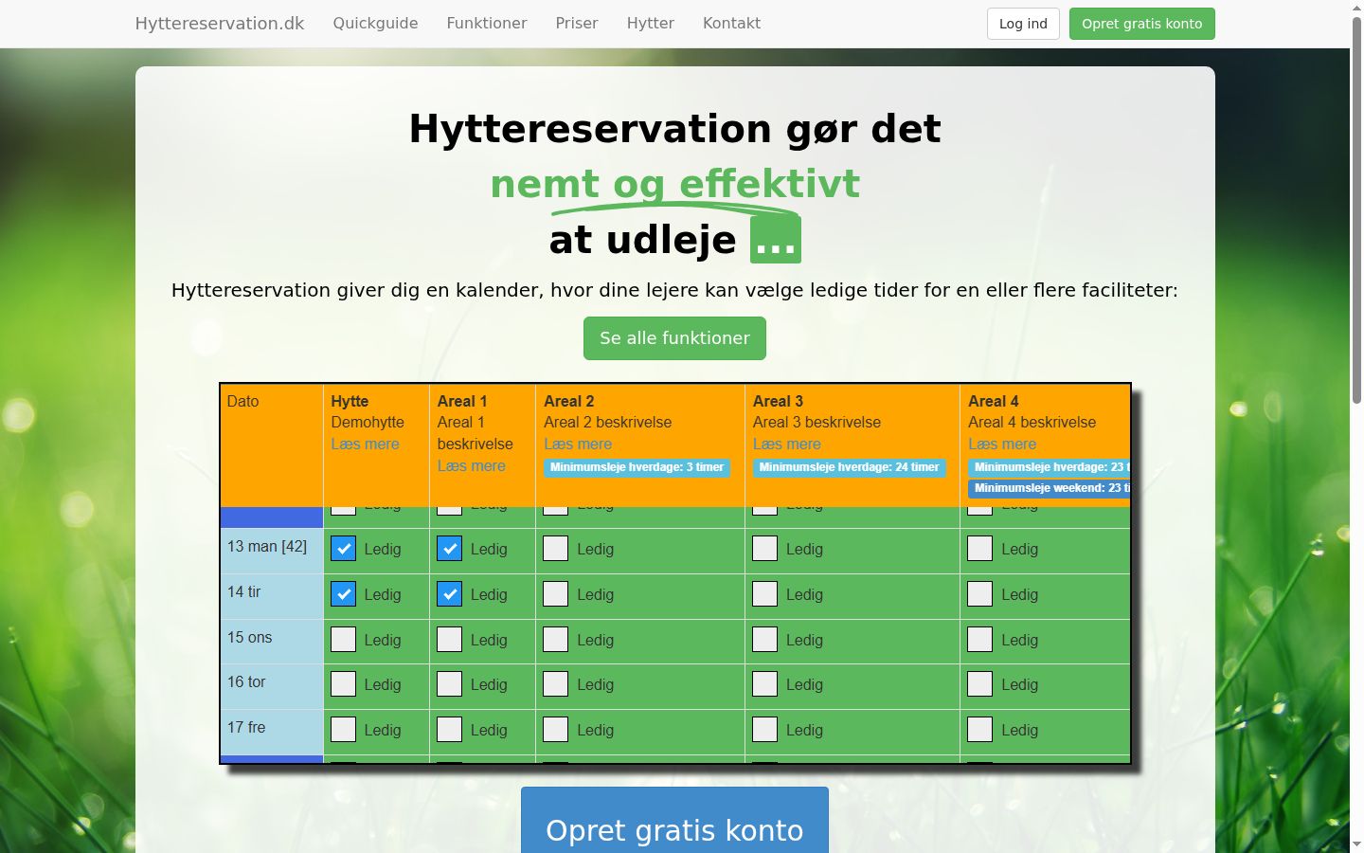
Task: Check Areal 2 checkbox for 13 man
Action: pyautogui.click(x=556, y=549)
